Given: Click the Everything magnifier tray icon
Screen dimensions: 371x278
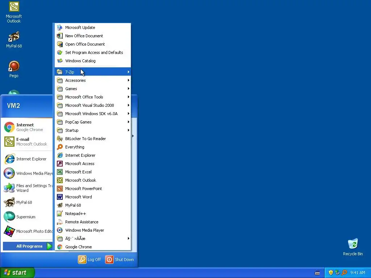Looking at the screenshot, I should (344, 273).
